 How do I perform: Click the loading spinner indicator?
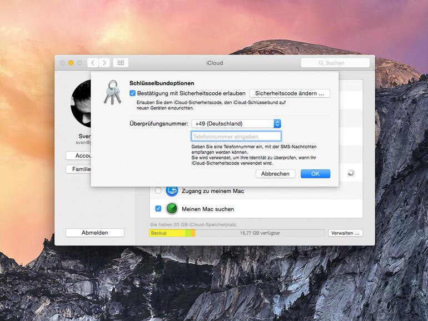click(351, 173)
